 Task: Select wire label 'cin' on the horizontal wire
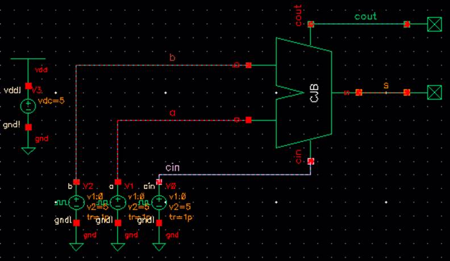click(173, 168)
